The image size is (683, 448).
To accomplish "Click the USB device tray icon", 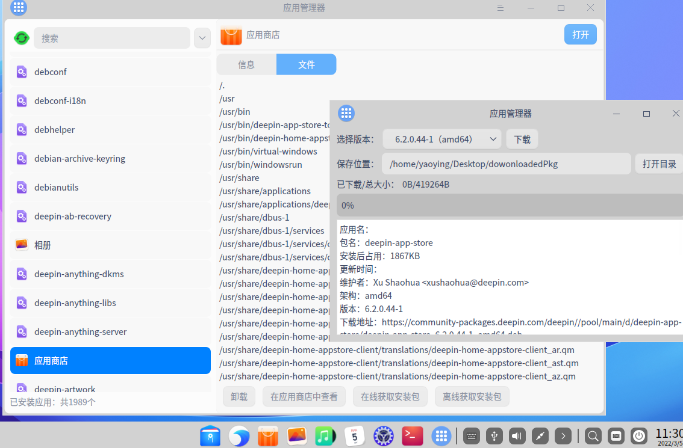I will 494,436.
